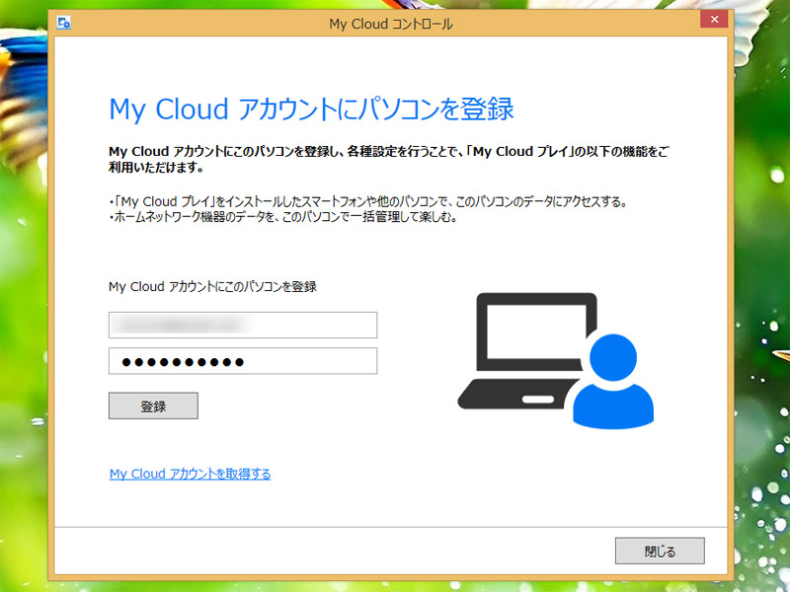Close the My Cloud コントロール window with X
Viewport: 790px width, 592px height.
click(713, 21)
